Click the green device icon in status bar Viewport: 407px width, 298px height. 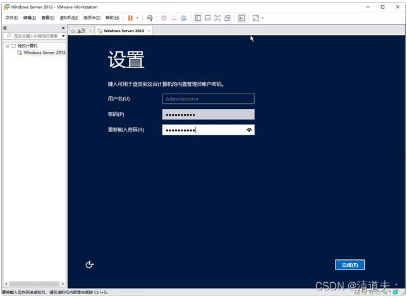coord(396,292)
